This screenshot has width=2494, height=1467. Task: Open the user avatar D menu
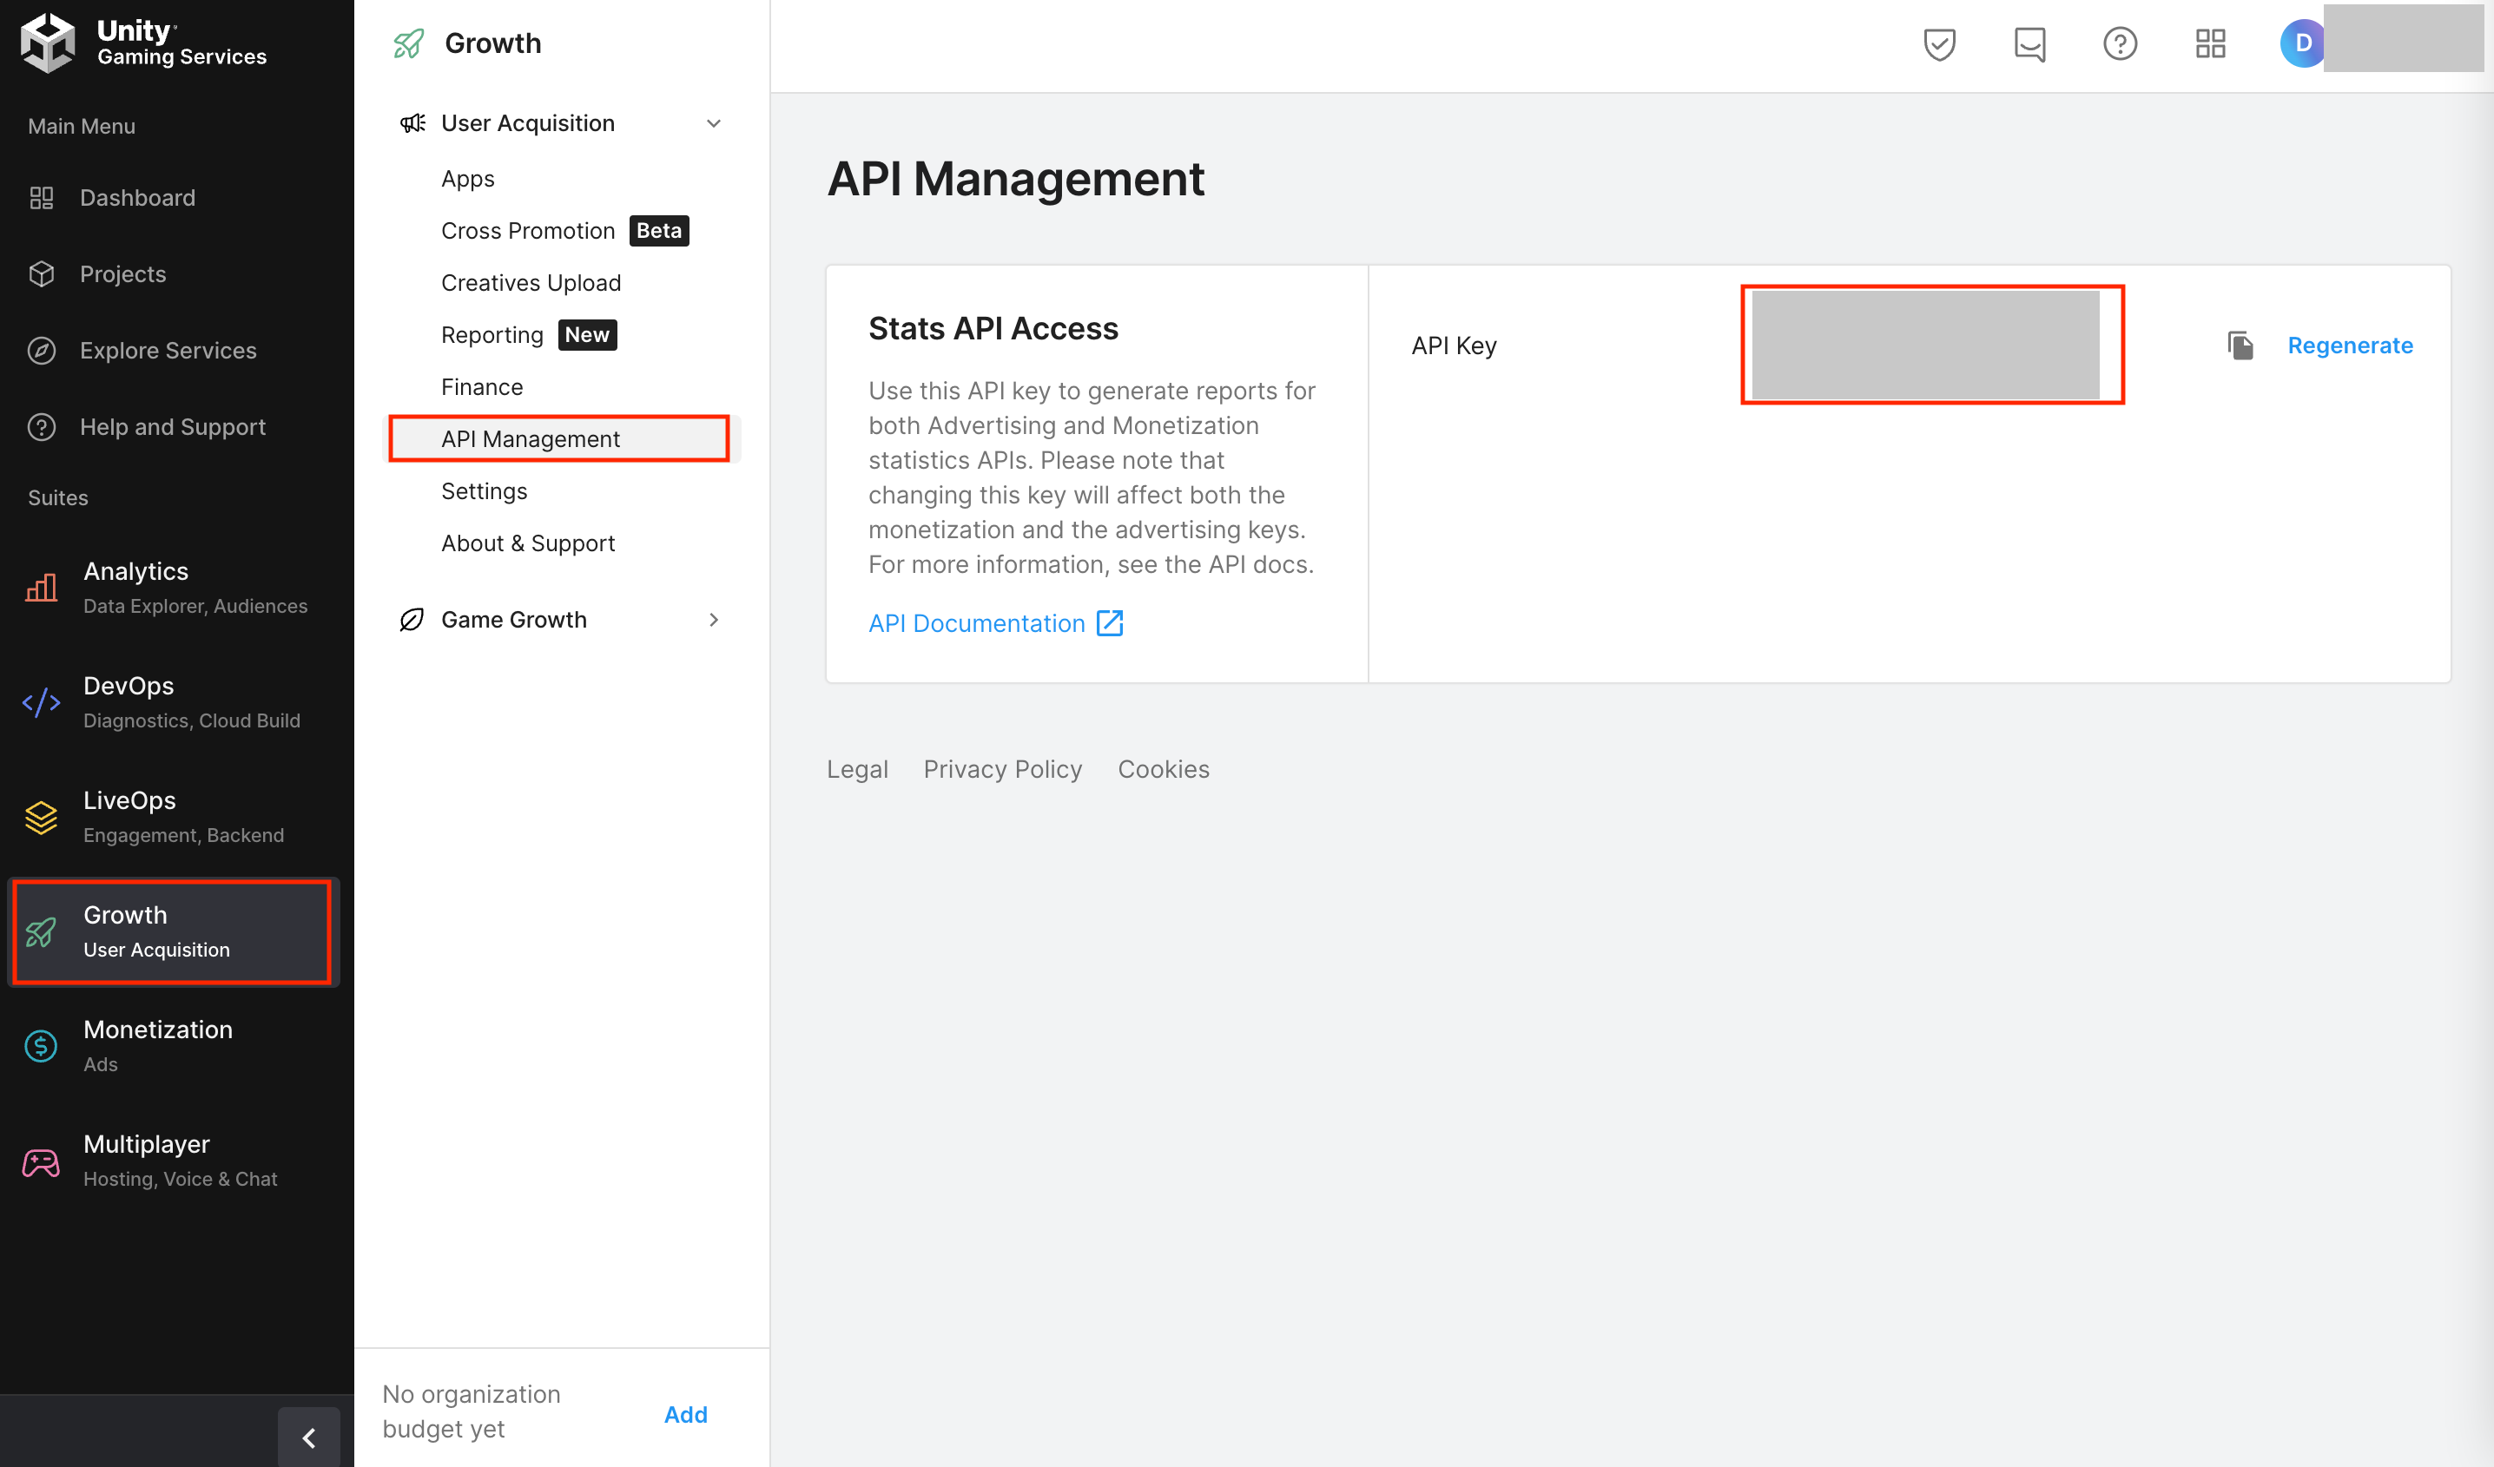pos(2302,43)
